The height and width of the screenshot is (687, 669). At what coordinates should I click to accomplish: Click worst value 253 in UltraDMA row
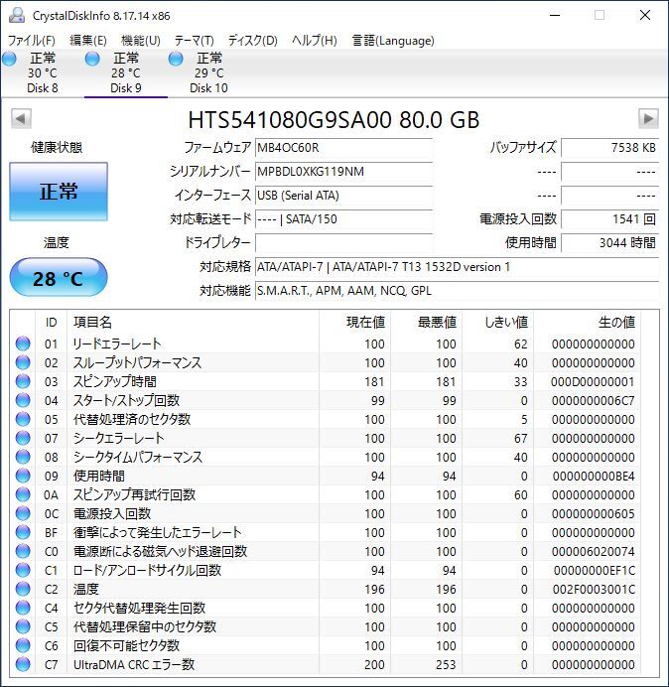tap(446, 664)
